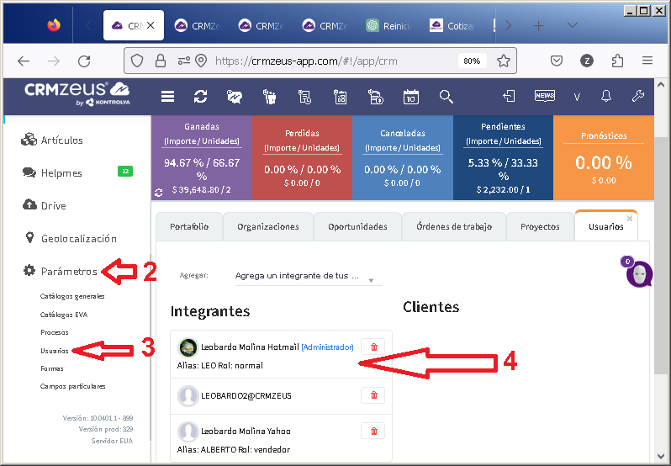The height and width of the screenshot is (466, 671).
Task: Click the orange Pronósticos summary tile
Action: coord(603,157)
